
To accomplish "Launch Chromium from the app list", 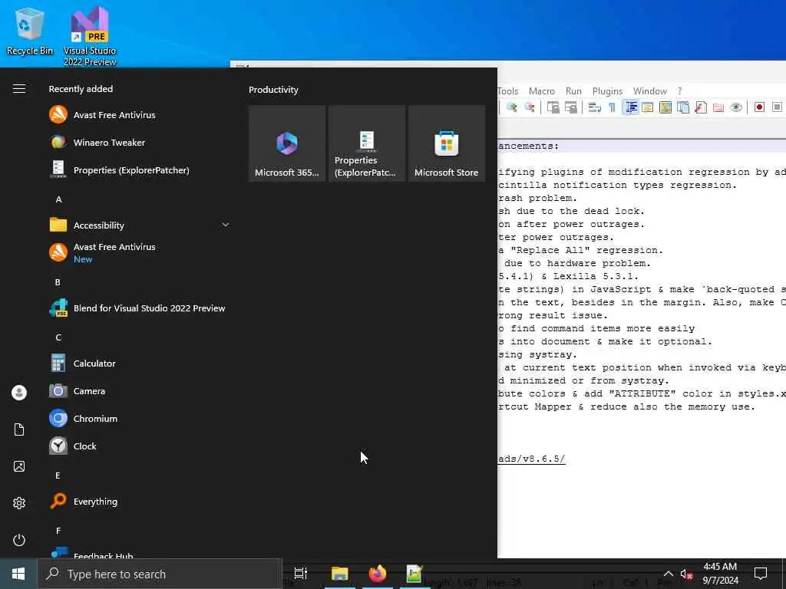I will (140, 418).
